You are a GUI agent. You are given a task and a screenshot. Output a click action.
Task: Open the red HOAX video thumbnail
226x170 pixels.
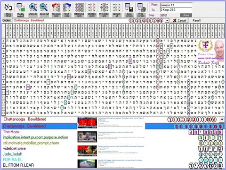coord(87,123)
